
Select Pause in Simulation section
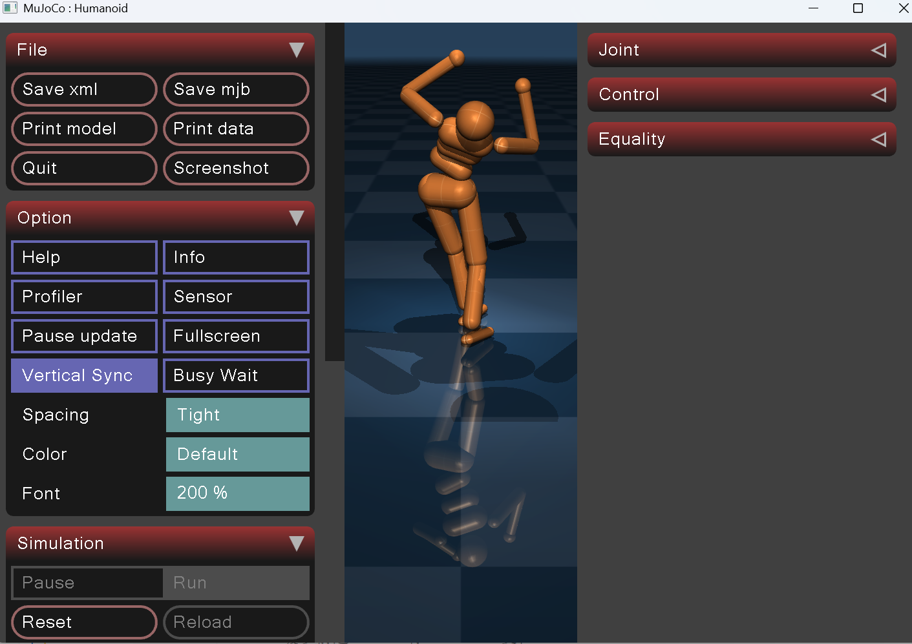(x=87, y=583)
